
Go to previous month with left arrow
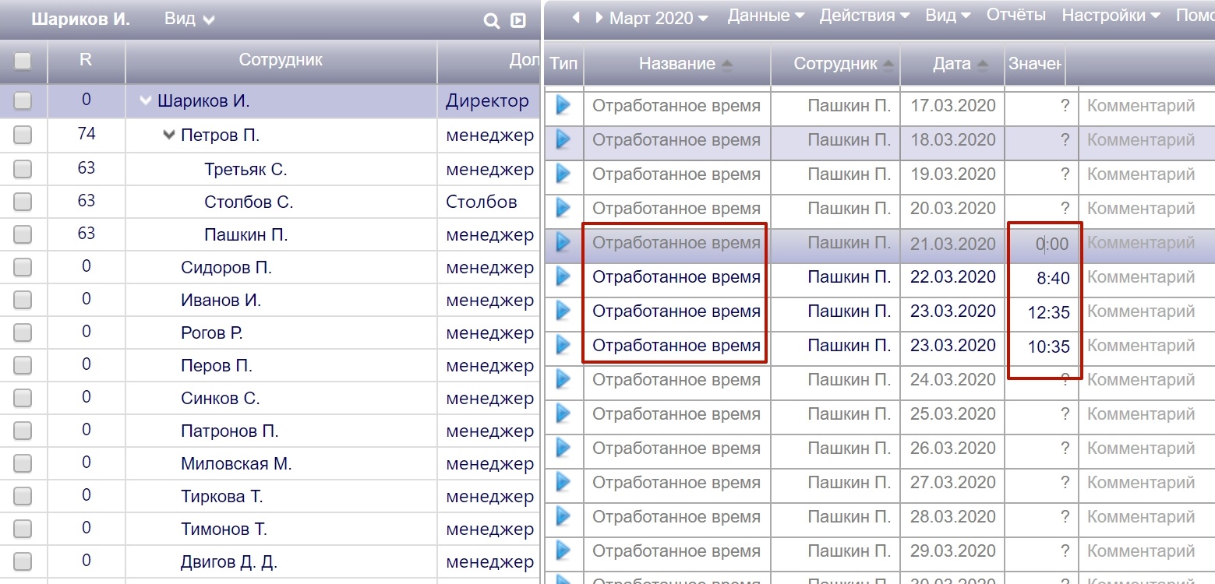[x=576, y=17]
